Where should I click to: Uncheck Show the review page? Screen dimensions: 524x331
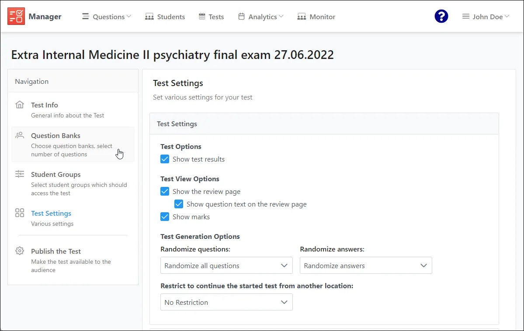(x=164, y=191)
